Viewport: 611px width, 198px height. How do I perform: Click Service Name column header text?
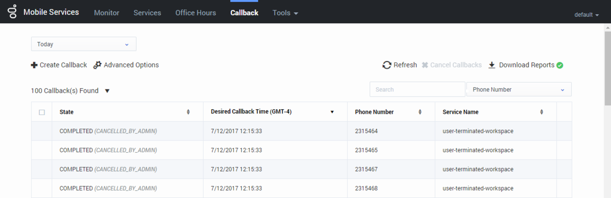[461, 112]
